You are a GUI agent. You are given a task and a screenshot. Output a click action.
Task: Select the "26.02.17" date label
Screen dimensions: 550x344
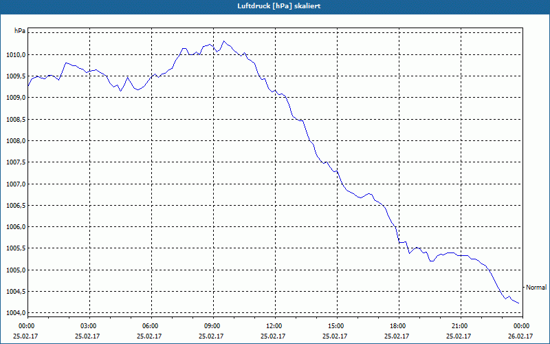tap(520, 336)
